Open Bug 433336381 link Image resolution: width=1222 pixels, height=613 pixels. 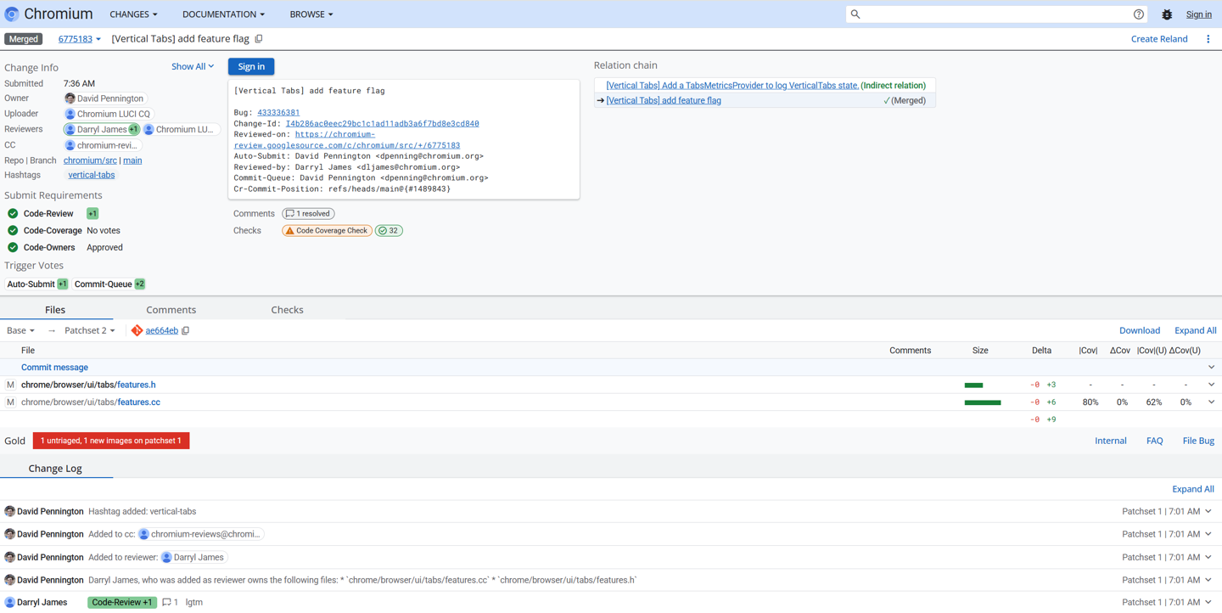278,112
